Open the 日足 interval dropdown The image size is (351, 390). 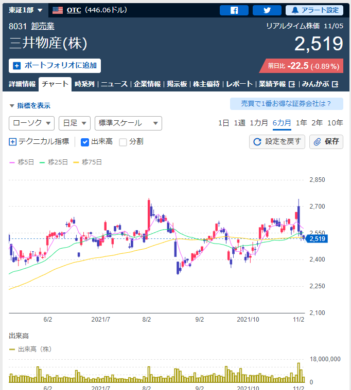75,123
